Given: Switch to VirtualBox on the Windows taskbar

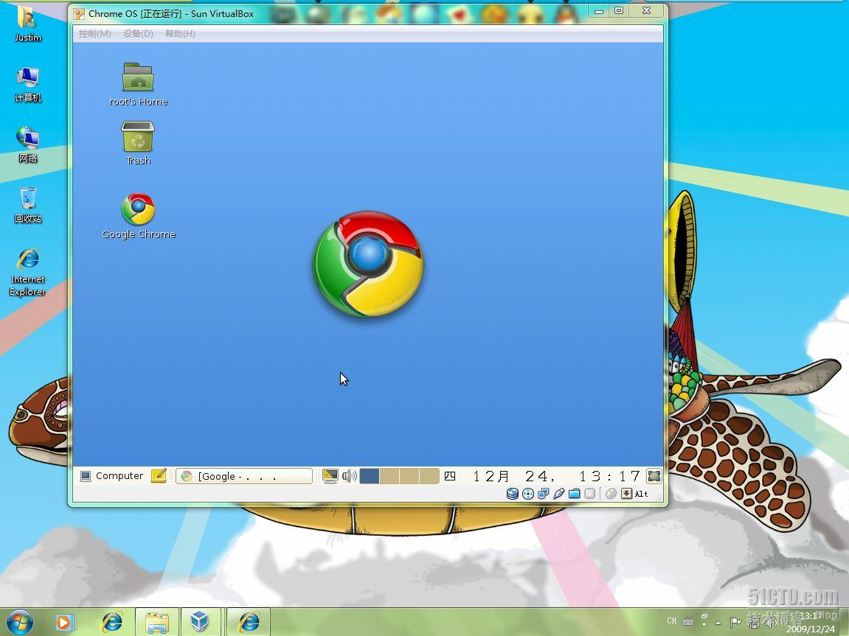Looking at the screenshot, I should point(200,622).
